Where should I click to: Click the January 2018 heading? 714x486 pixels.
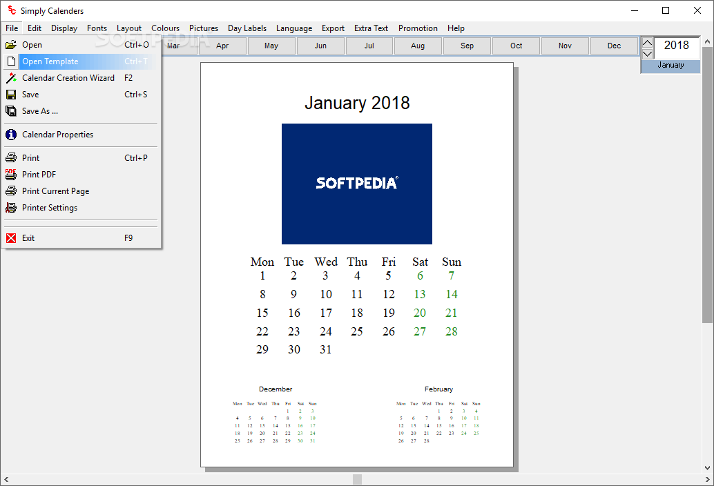(x=357, y=103)
